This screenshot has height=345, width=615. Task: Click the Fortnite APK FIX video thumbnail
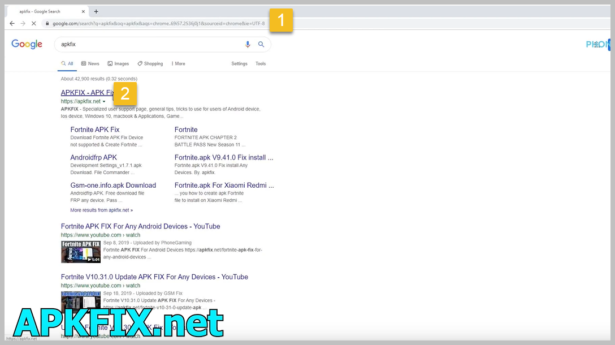(x=81, y=252)
